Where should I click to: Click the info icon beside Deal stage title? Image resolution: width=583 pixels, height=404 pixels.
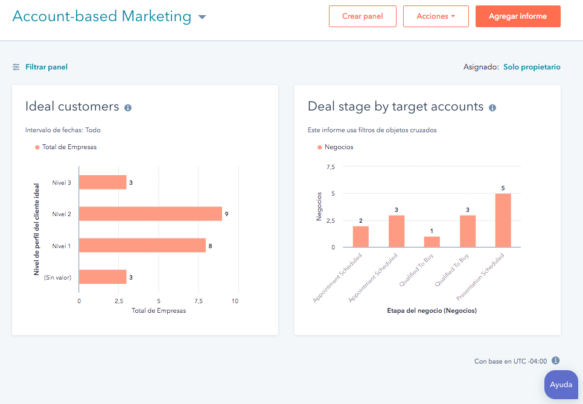(x=492, y=108)
